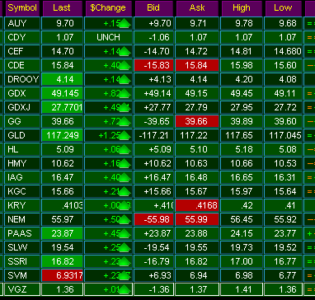The height and width of the screenshot is (300, 315).
Task: Click the green up arrow in KGC row
Action: click(x=125, y=191)
